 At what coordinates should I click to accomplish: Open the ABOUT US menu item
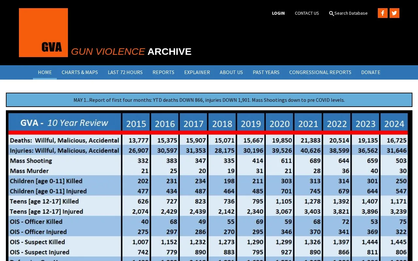coord(231,72)
